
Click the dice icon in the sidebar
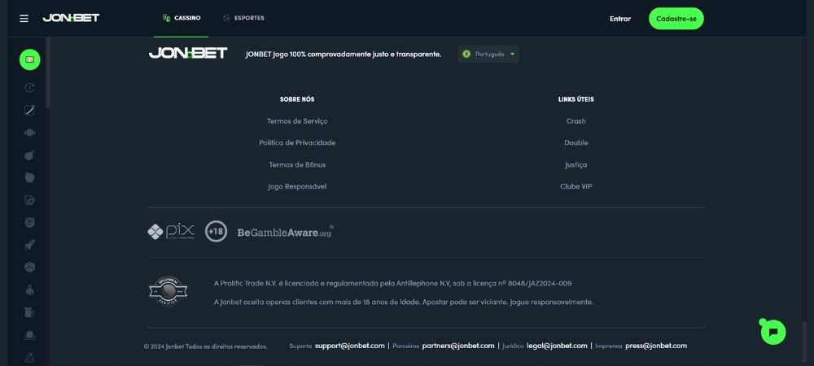[x=30, y=267]
